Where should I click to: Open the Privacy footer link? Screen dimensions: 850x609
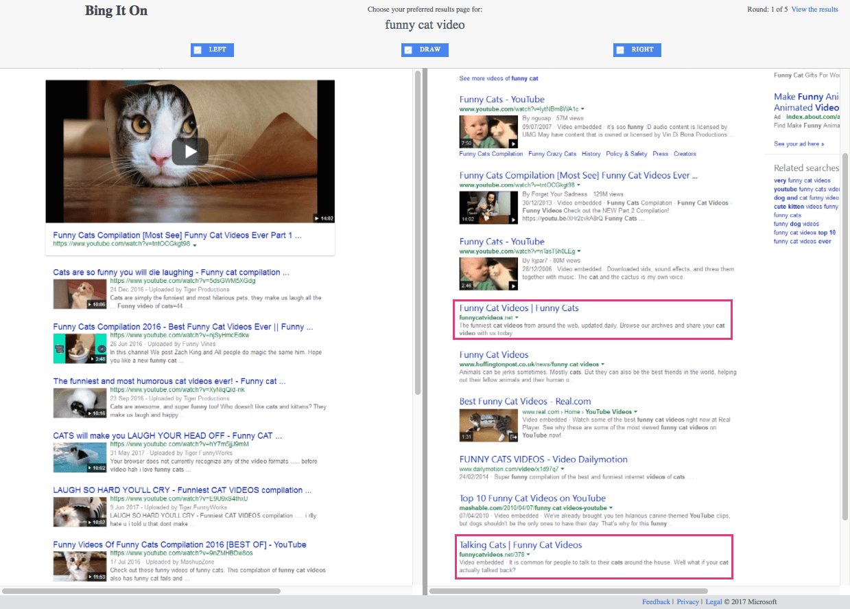click(687, 602)
